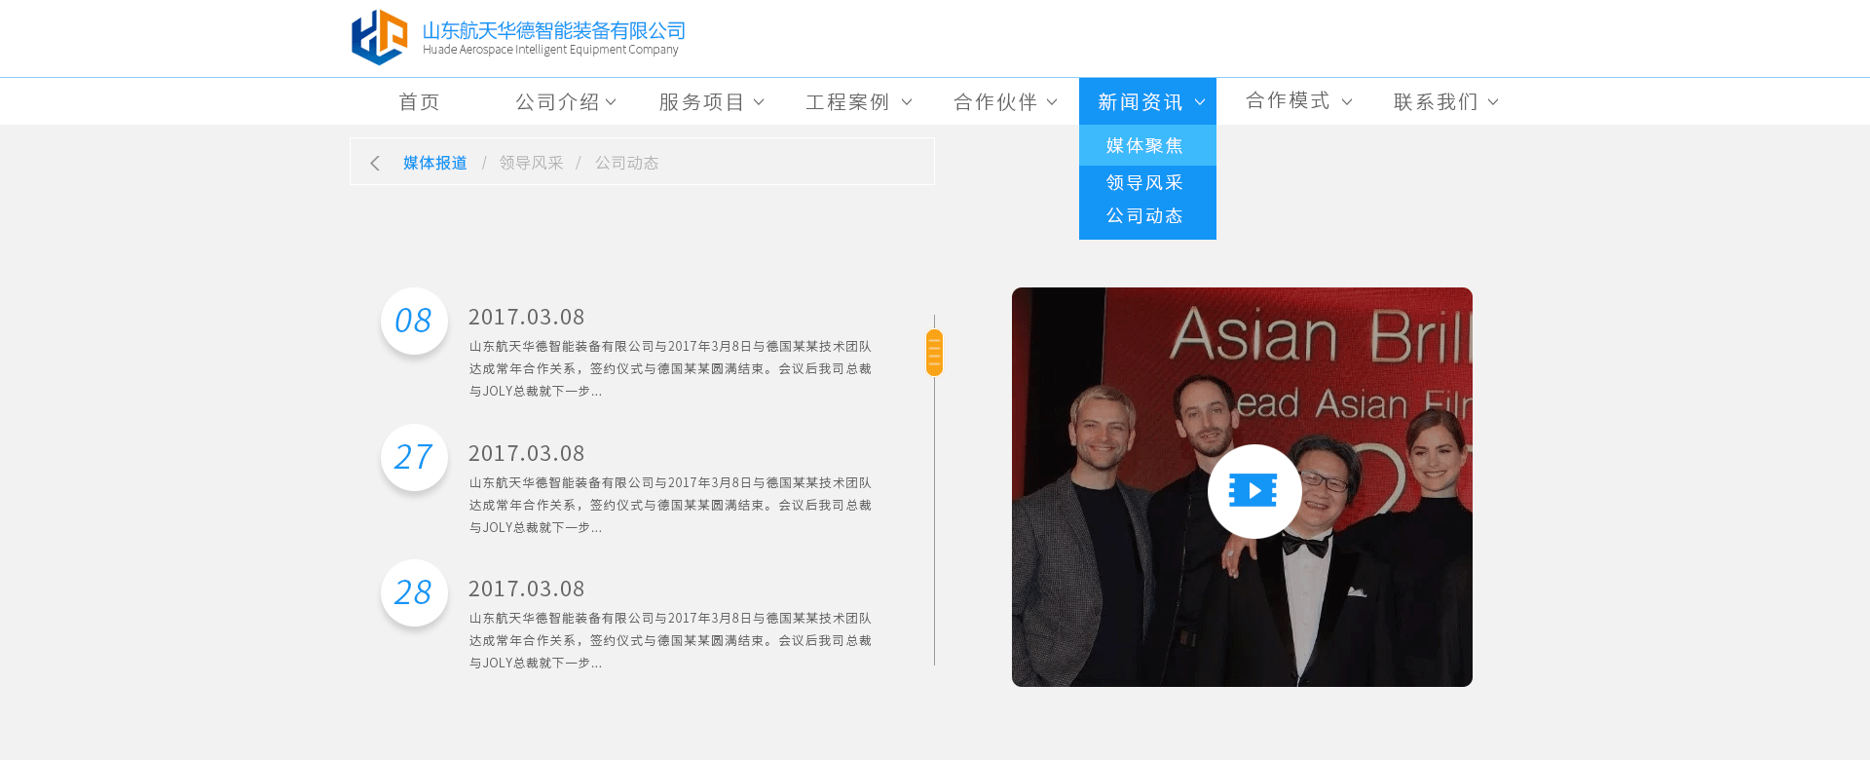Open the 首页 home menu item
1870x760 pixels.
click(x=420, y=101)
